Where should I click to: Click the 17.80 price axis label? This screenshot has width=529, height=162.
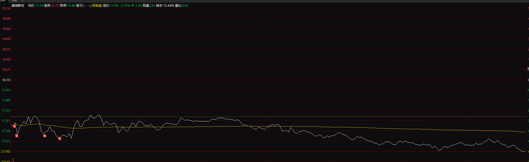click(x=6, y=100)
